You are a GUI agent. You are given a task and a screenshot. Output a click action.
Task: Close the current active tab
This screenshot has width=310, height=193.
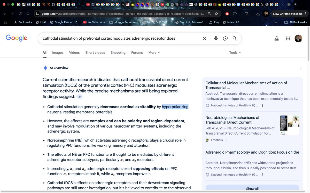pos(283,4)
